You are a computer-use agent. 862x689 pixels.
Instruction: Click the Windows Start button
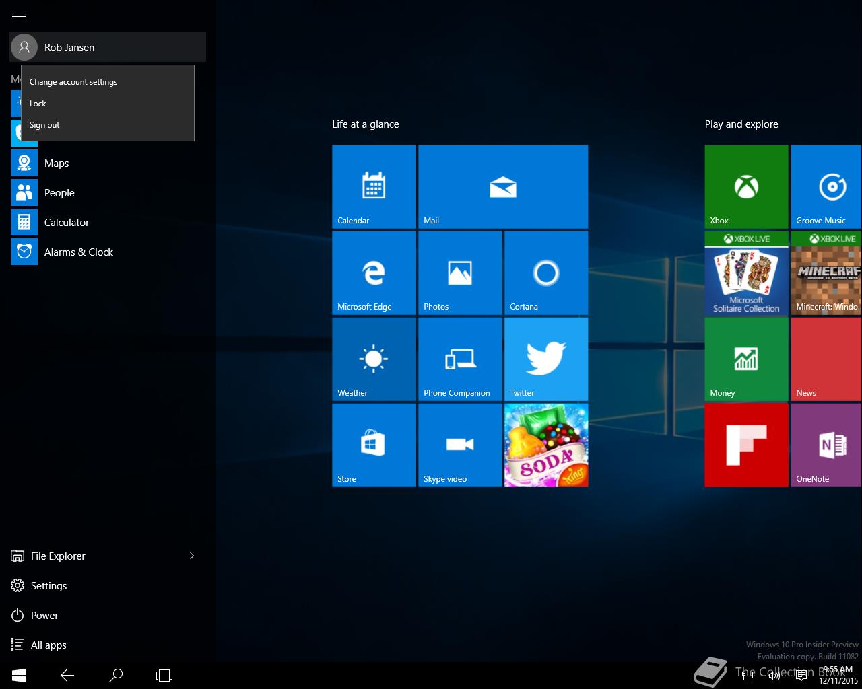[x=19, y=675]
